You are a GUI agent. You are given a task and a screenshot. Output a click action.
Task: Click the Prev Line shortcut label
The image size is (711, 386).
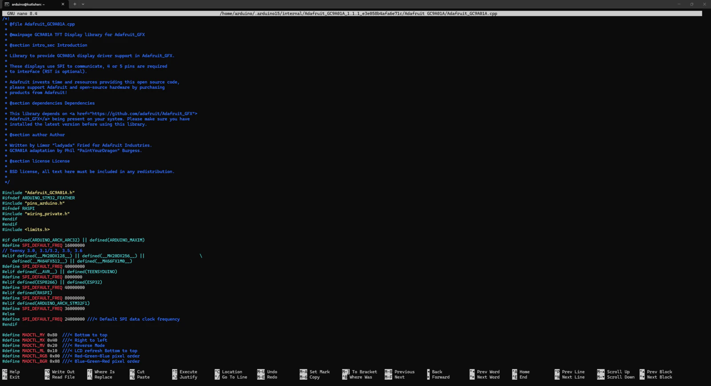(x=573, y=372)
